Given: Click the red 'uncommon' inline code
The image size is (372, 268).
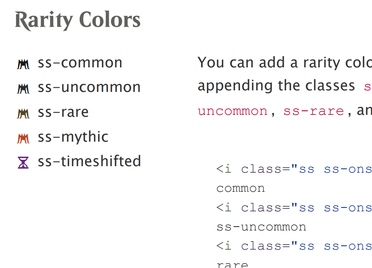Looking at the screenshot, I should point(233,111).
